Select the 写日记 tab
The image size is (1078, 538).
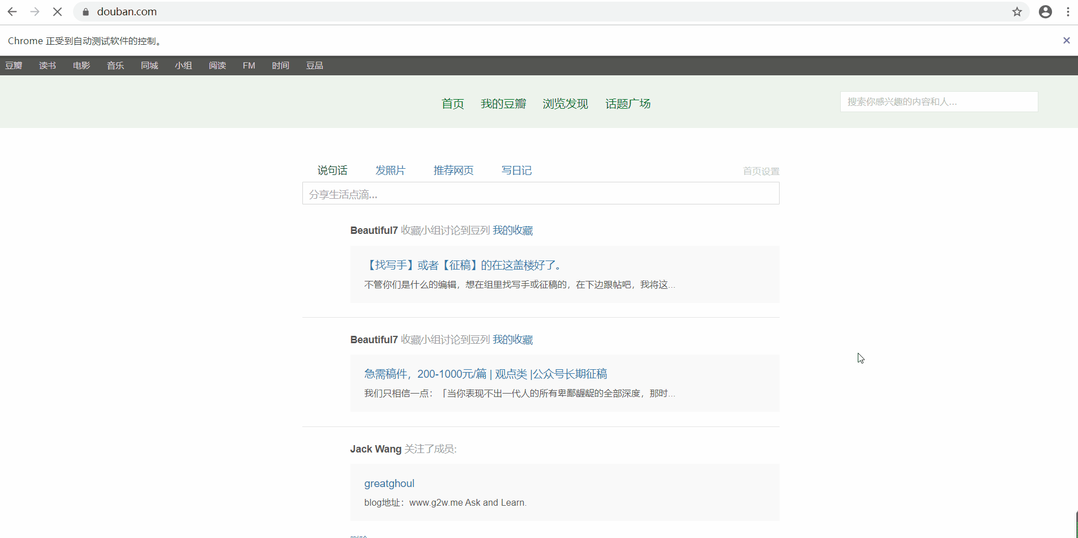(516, 170)
